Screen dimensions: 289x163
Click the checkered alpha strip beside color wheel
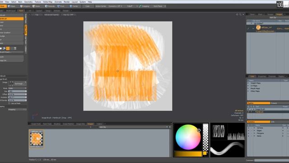pyautogui.click(x=205, y=137)
